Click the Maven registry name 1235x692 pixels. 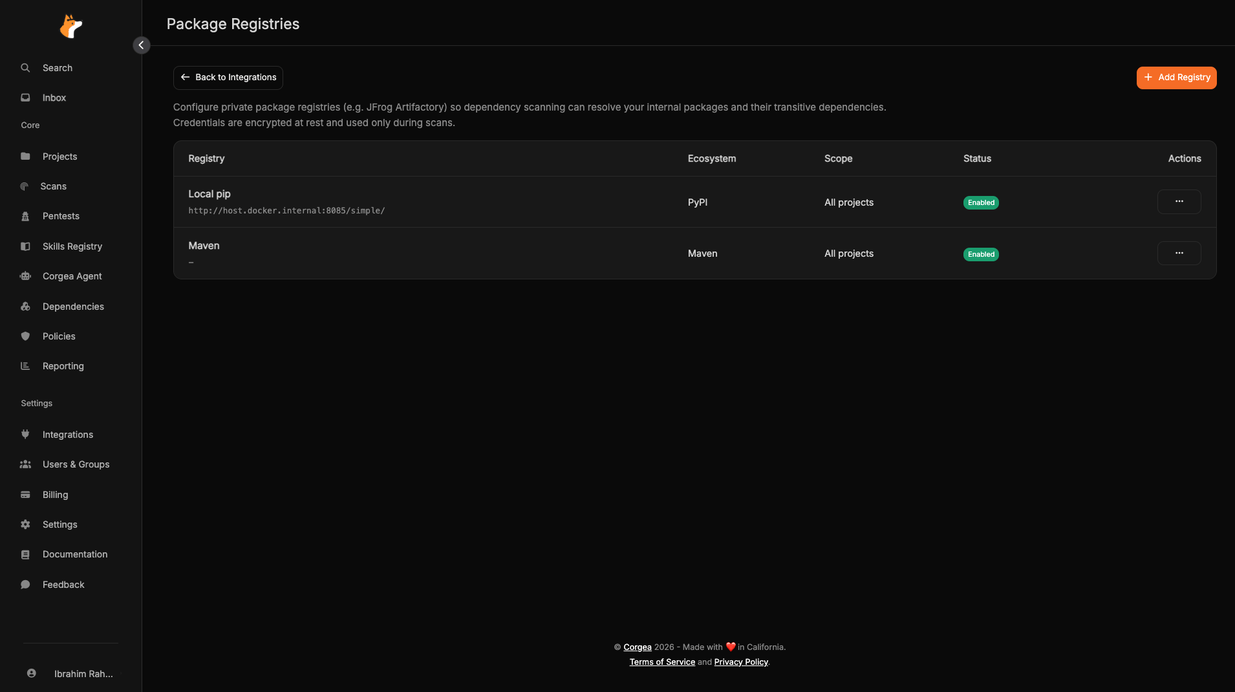[204, 246]
